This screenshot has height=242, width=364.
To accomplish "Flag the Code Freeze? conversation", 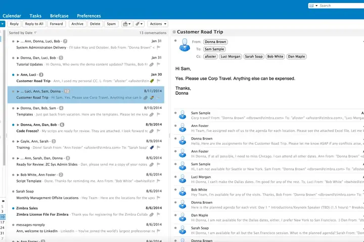I will [159, 131].
